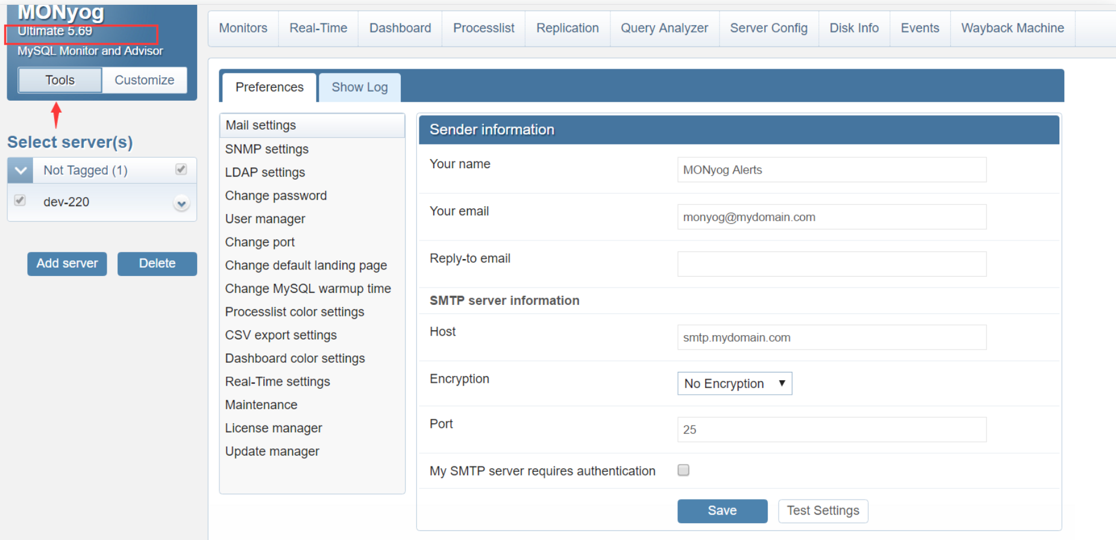Collapse the Not Tagged server group chevron
The width and height of the screenshot is (1116, 540).
20,171
